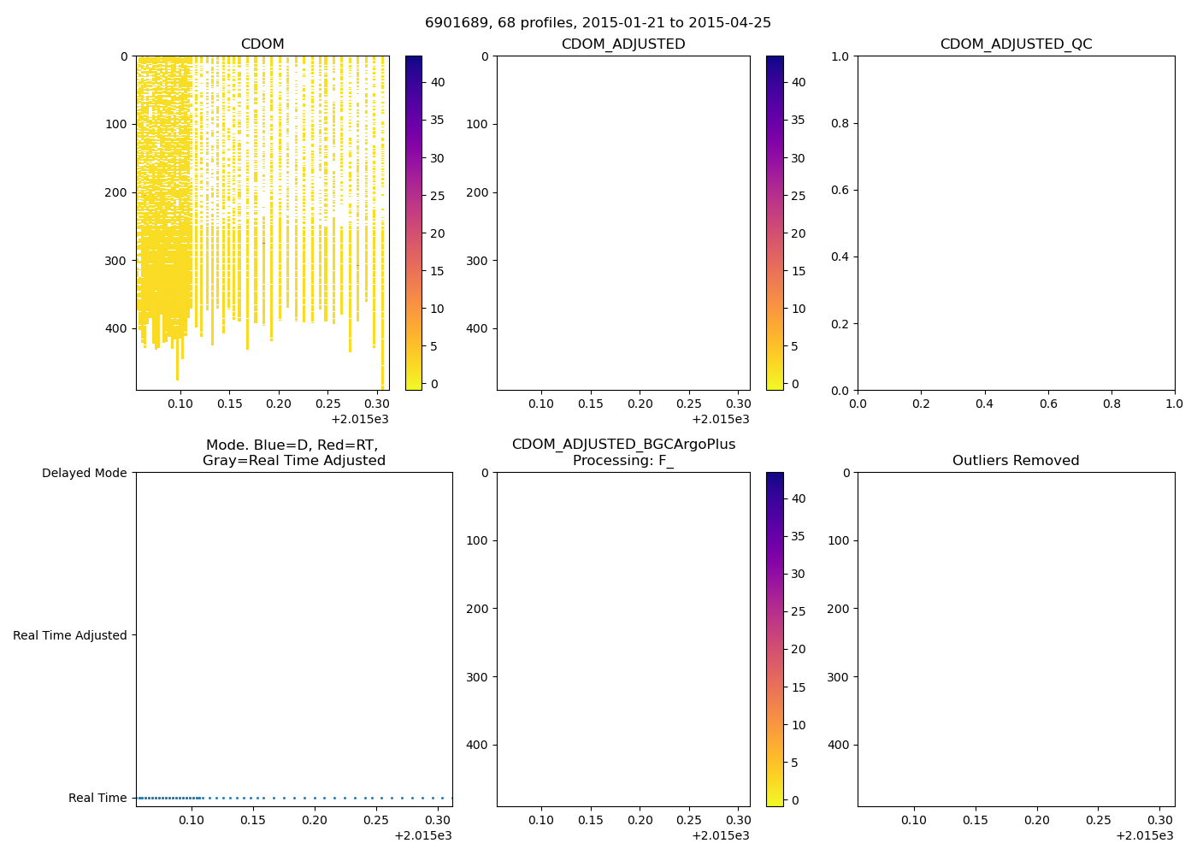The image size is (1197, 855).
Task: Click inside the empty CDOM_ADJUSTED plot area
Action: point(622,222)
